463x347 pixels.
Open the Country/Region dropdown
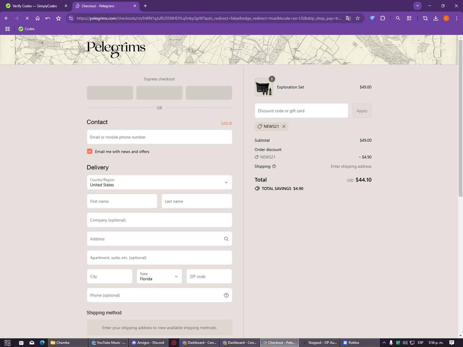[x=159, y=182]
